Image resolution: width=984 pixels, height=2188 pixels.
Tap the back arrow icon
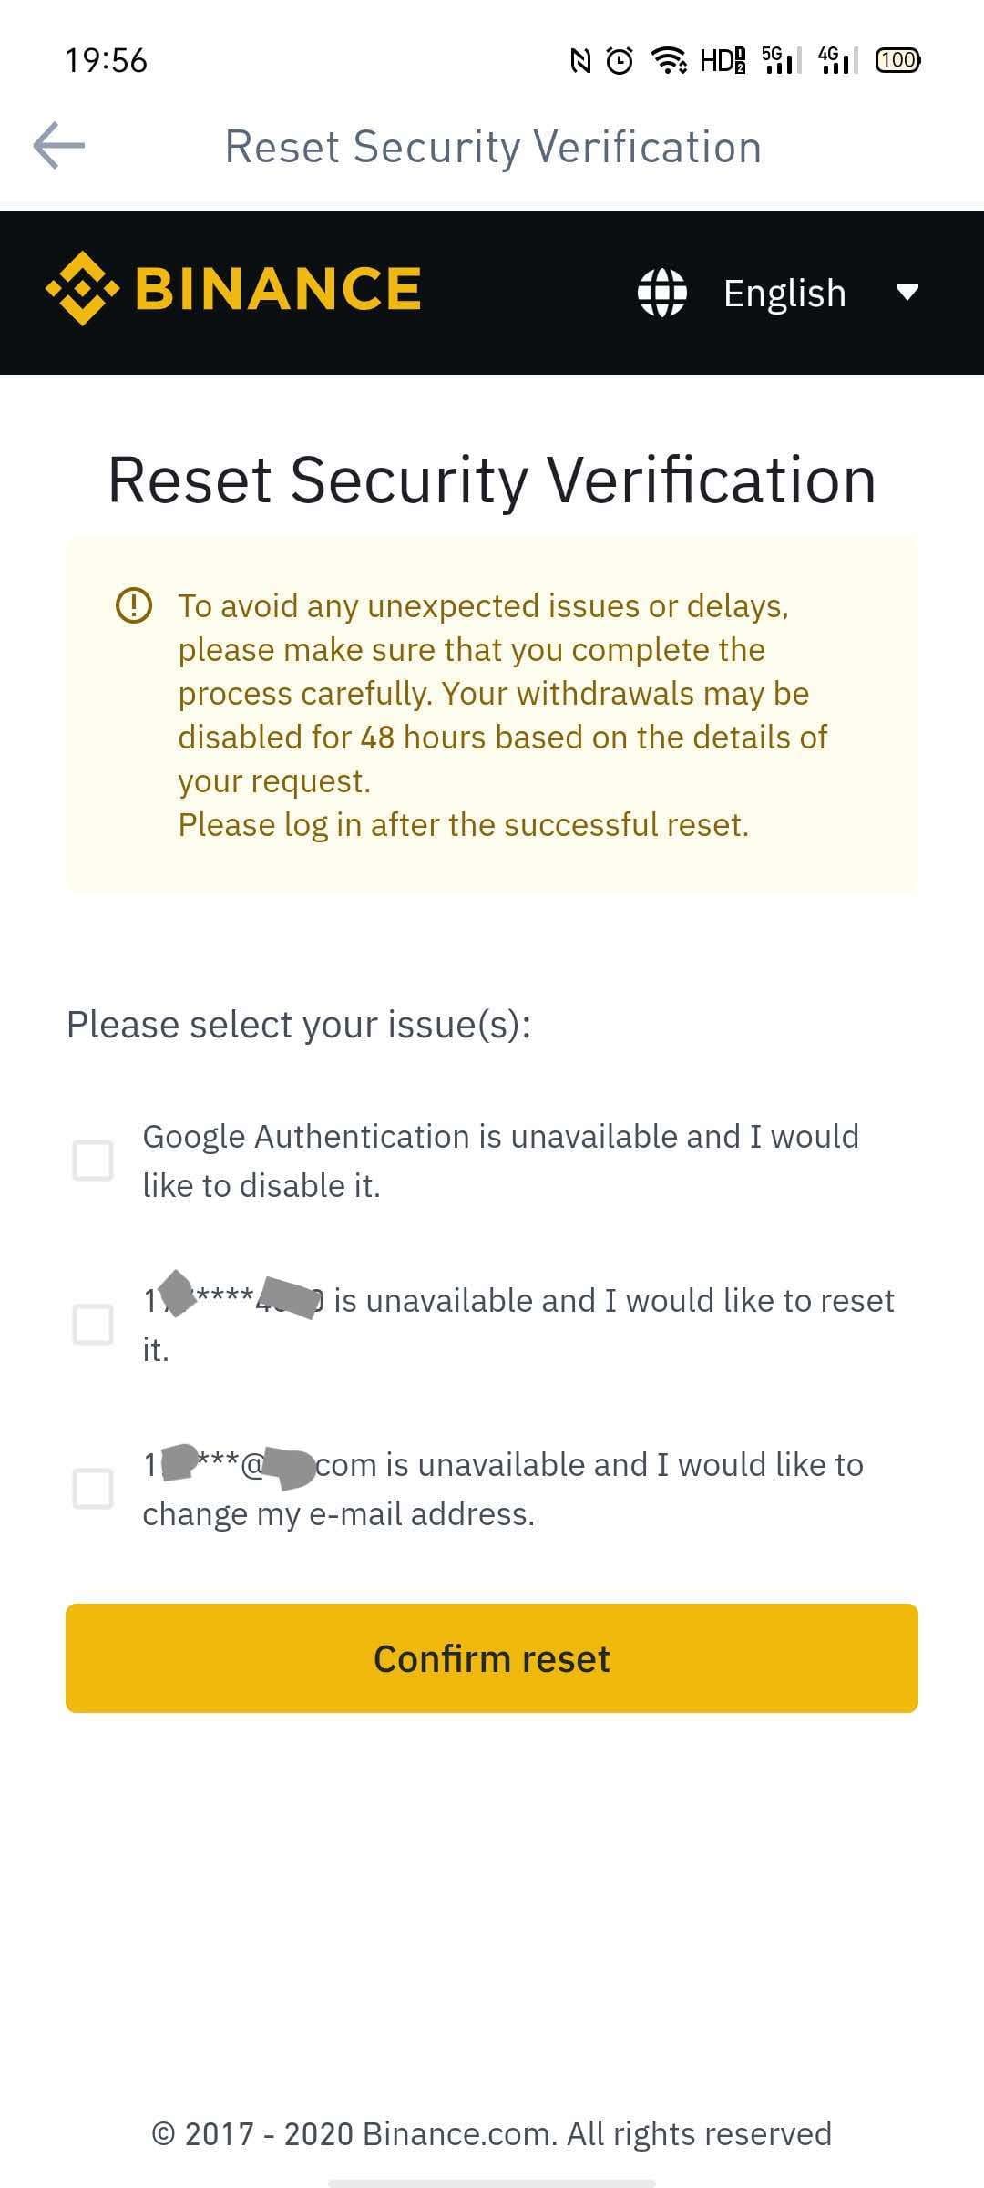(59, 146)
